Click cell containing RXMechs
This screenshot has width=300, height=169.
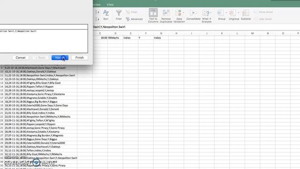click(x=115, y=38)
